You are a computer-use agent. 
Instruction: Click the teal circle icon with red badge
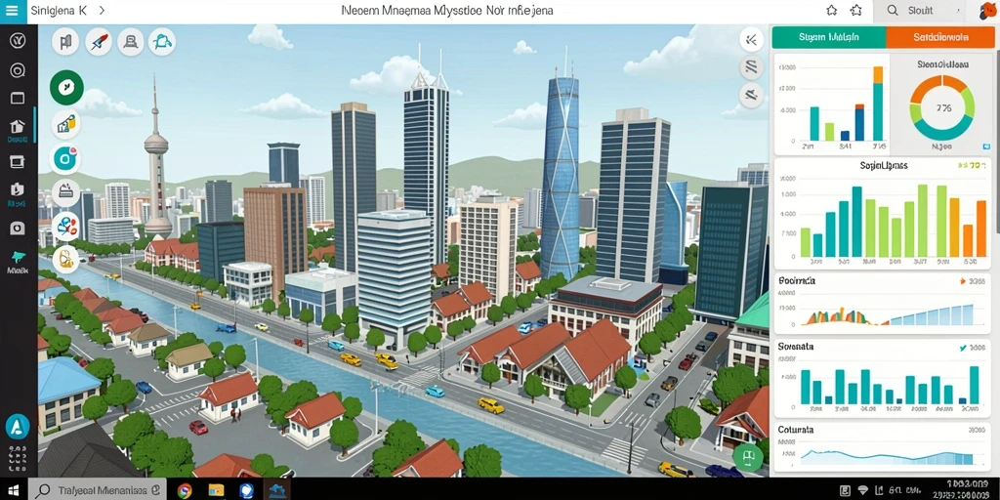click(65, 159)
